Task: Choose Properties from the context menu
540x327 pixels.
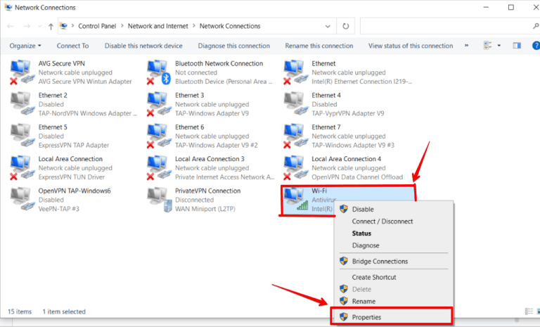Action: [x=366, y=317]
